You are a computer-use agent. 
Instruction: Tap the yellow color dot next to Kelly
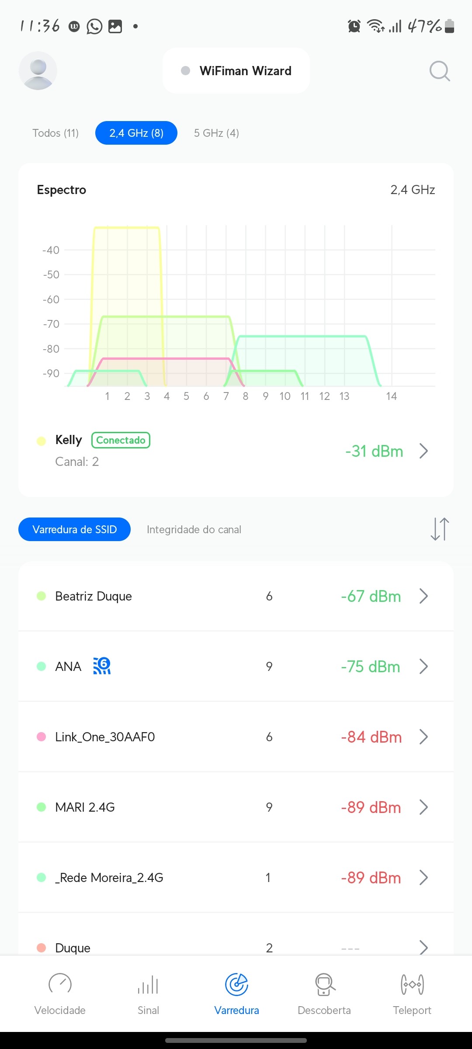point(42,441)
